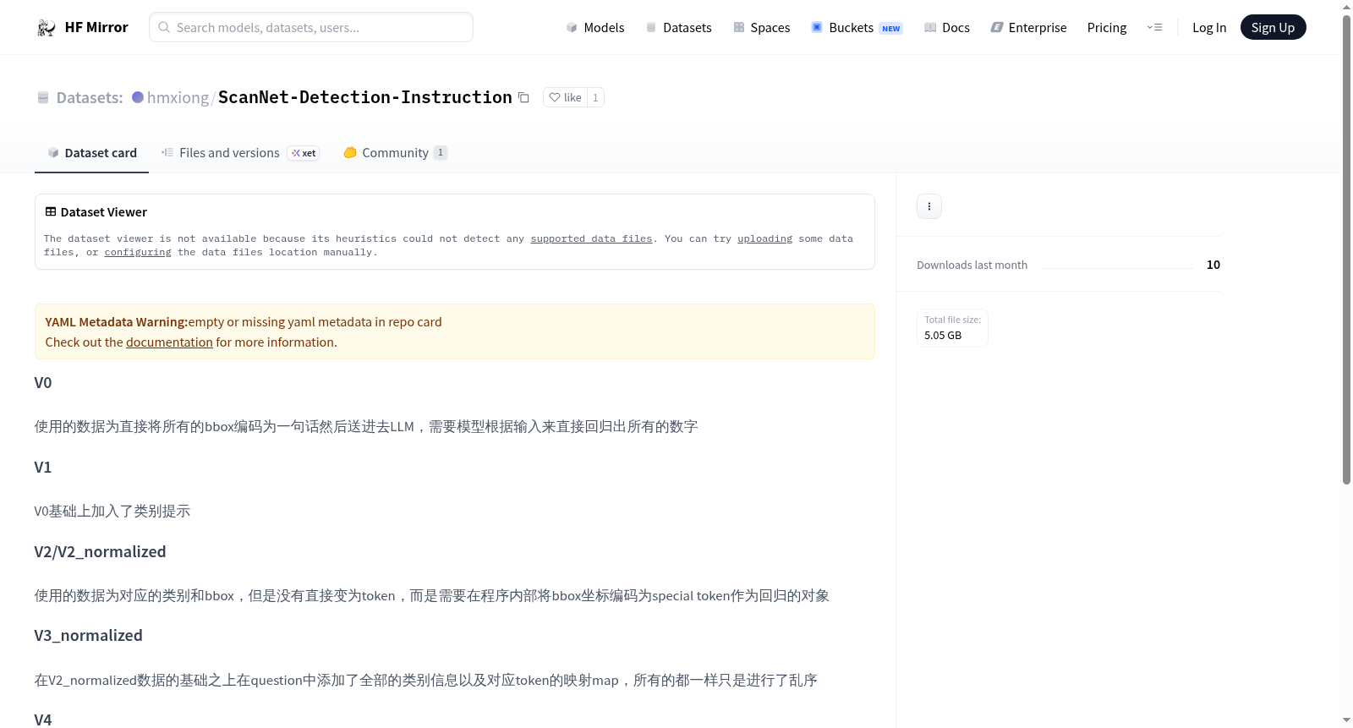Open Datasets from top navigation
The image size is (1353, 728).
pyautogui.click(x=679, y=28)
